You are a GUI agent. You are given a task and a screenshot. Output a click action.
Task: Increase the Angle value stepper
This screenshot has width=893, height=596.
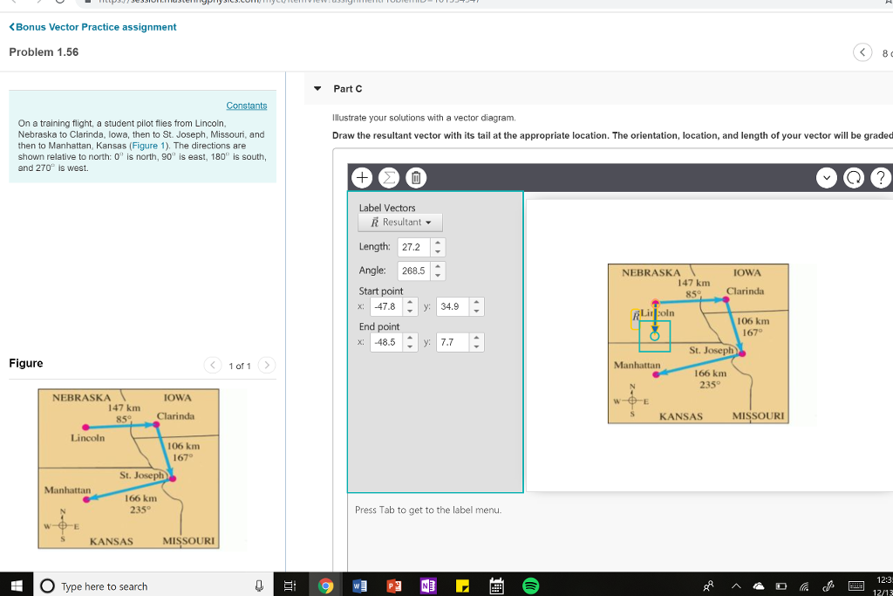[438, 266]
